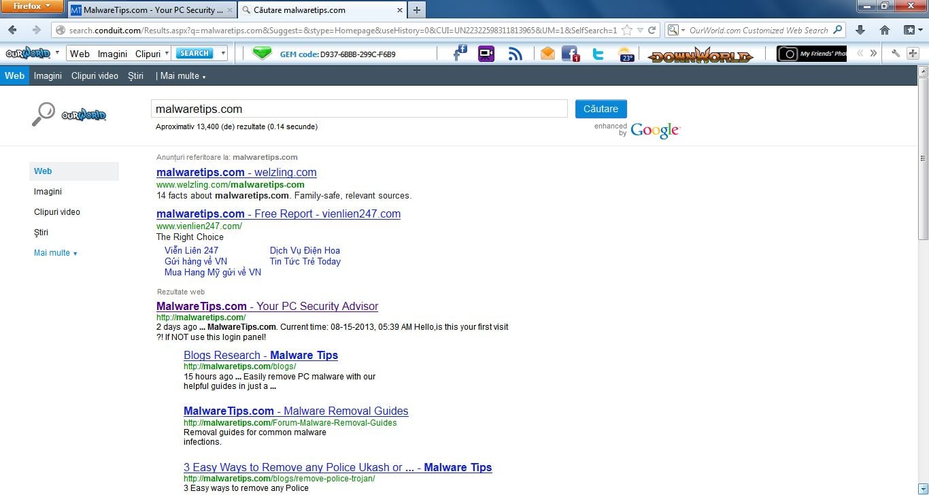Open the purple video camera toolbar icon
The height and width of the screenshot is (495, 929).
[486, 54]
